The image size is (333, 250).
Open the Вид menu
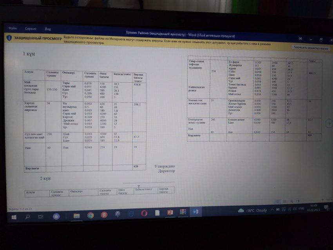tap(48, 29)
